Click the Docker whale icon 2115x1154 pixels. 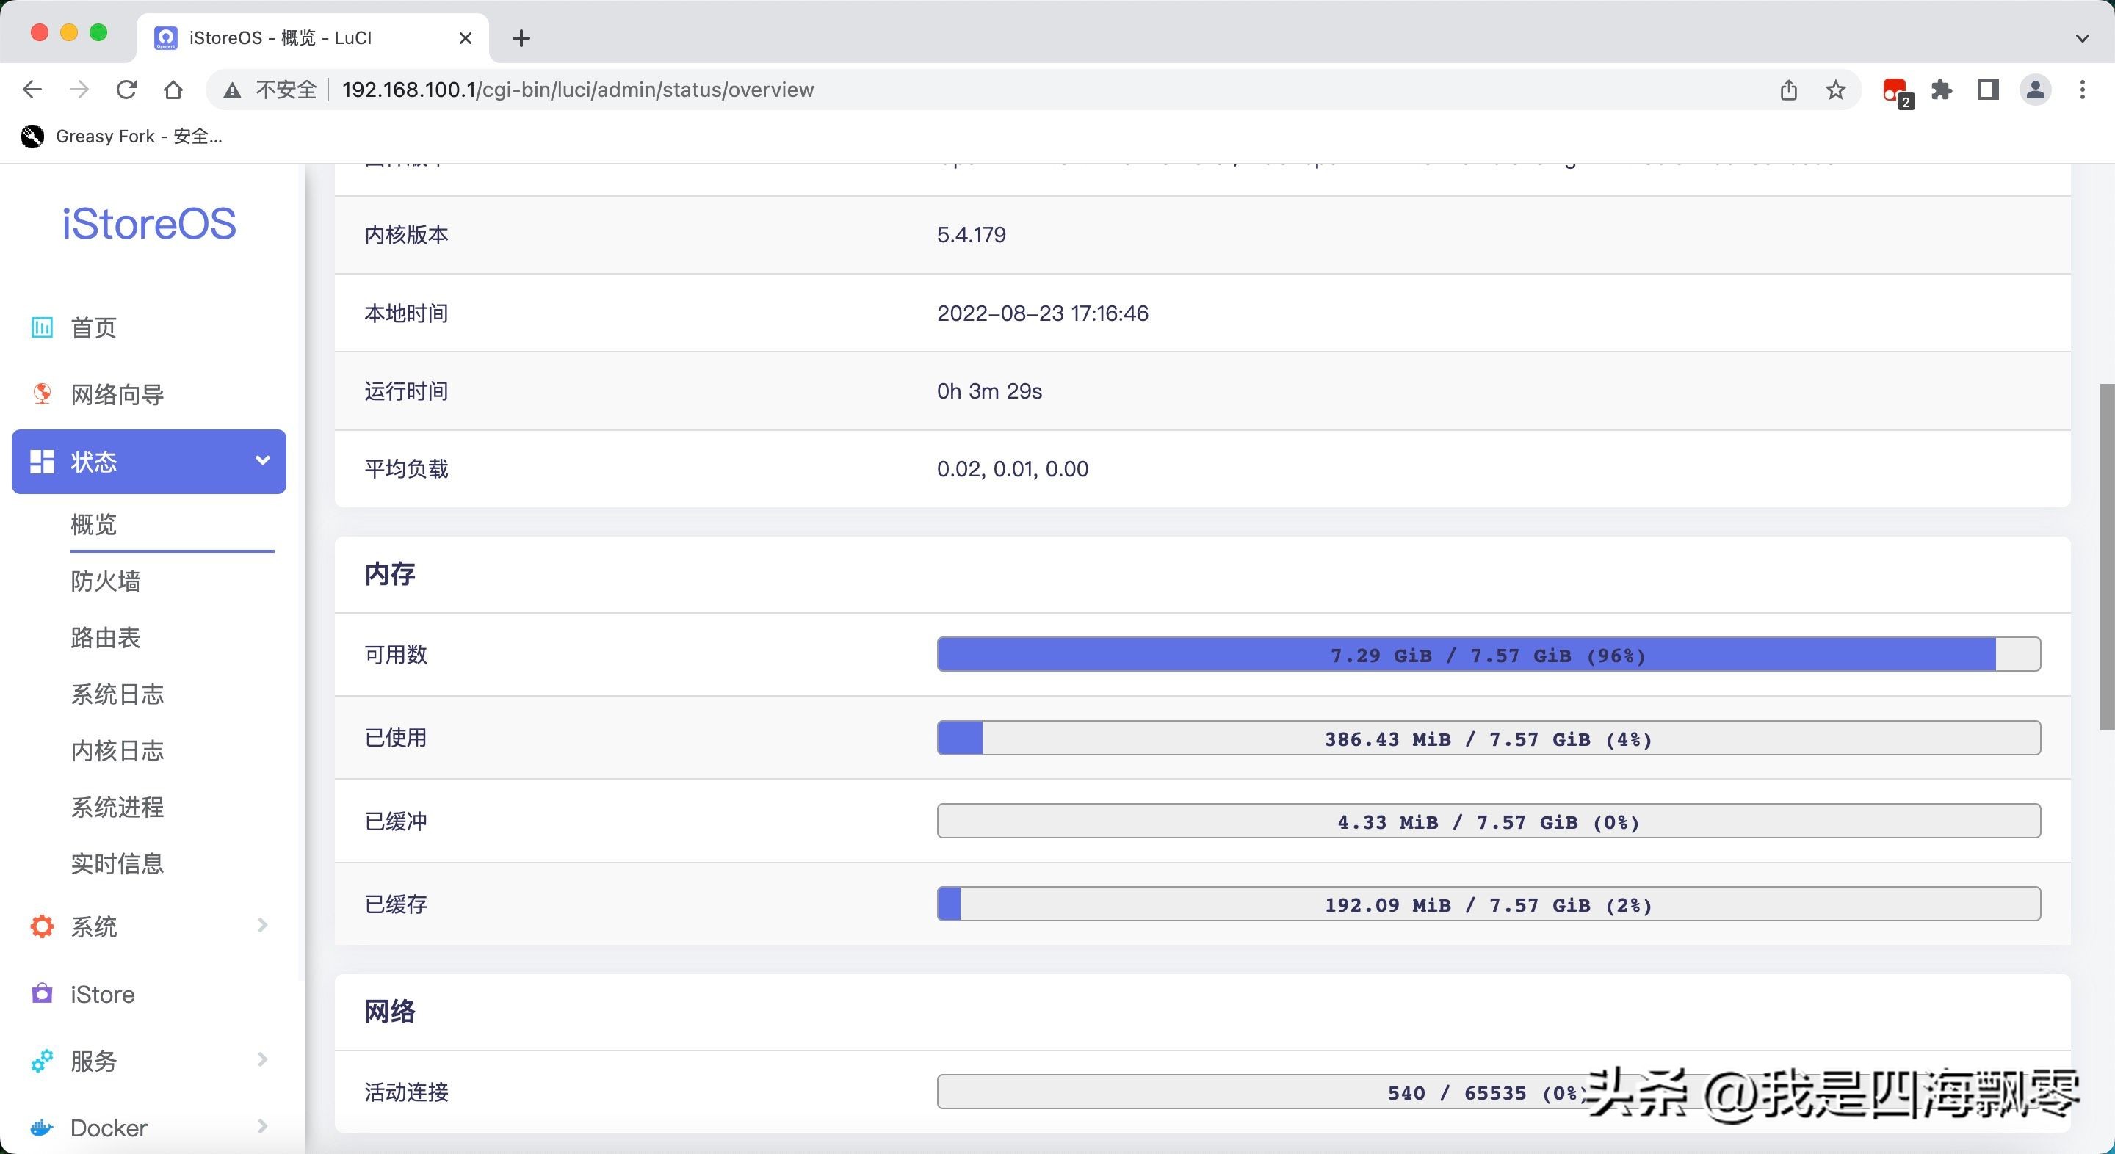42,1128
